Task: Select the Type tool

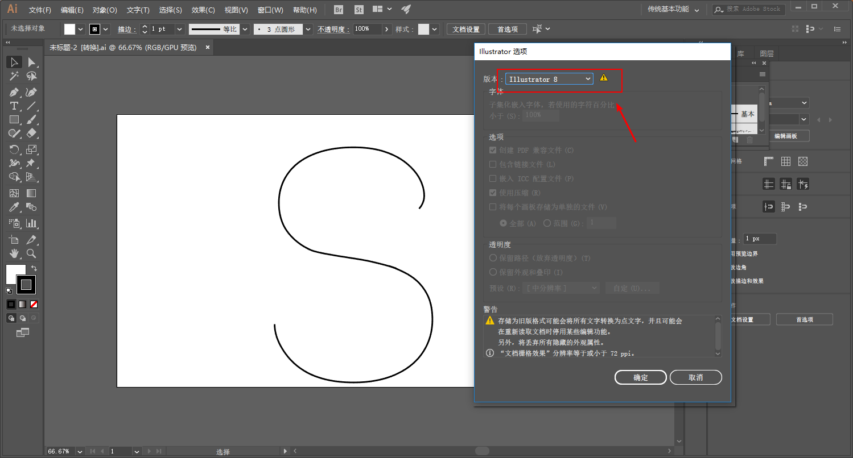Action: point(14,106)
